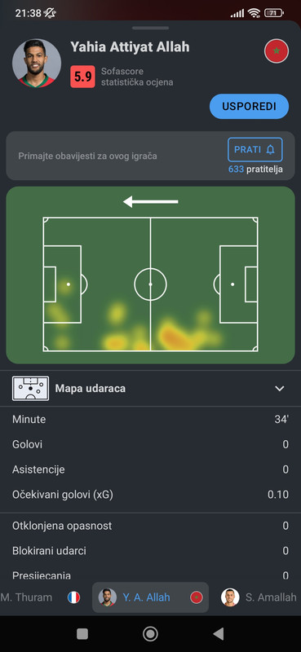Switch to S. Amallah player tab
Viewport: 301px width, 652px height.
pos(259,597)
